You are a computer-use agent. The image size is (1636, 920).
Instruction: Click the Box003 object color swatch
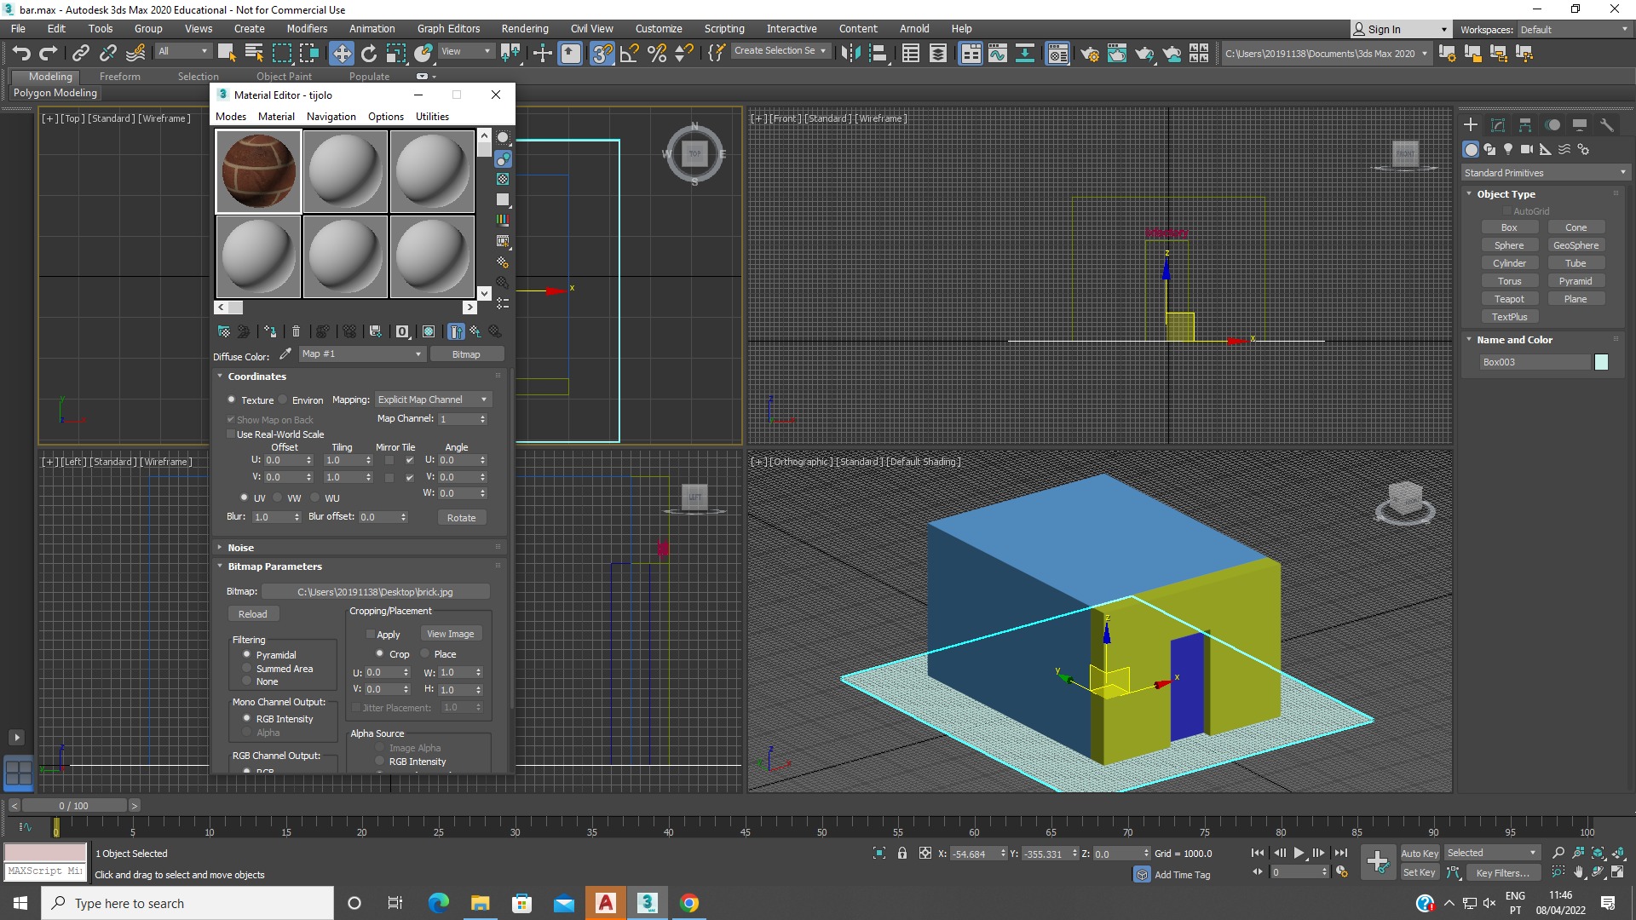(x=1601, y=362)
